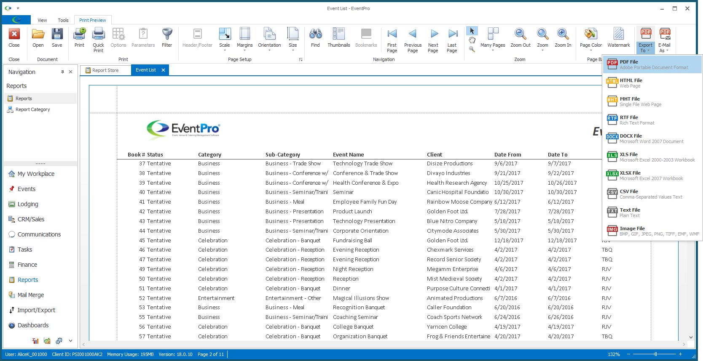The height and width of the screenshot is (361, 703).
Task: Export as Image File
Action: pyautogui.click(x=652, y=231)
